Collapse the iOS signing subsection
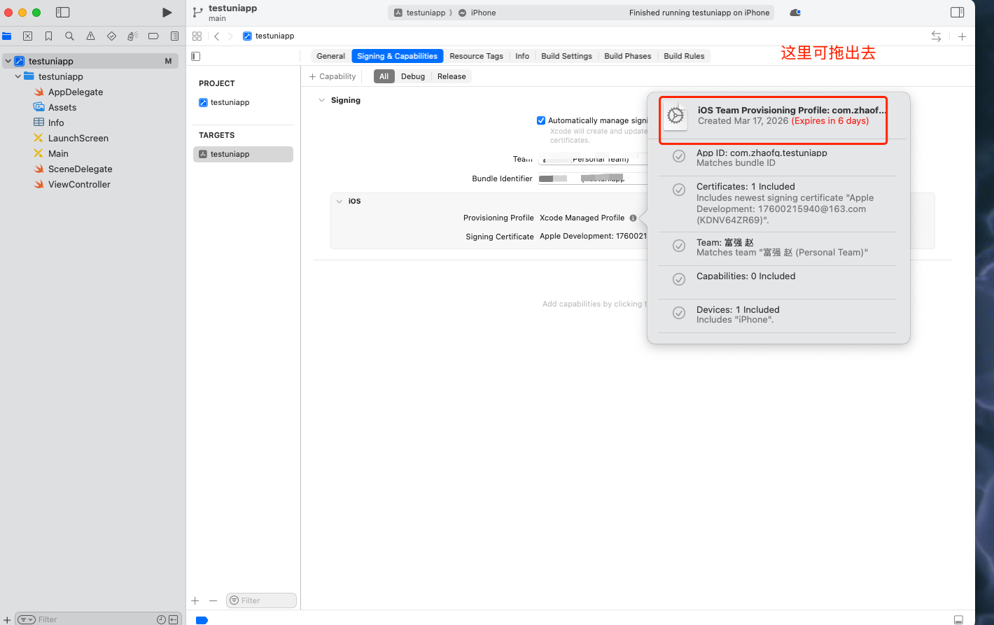This screenshot has width=994, height=625. point(339,201)
